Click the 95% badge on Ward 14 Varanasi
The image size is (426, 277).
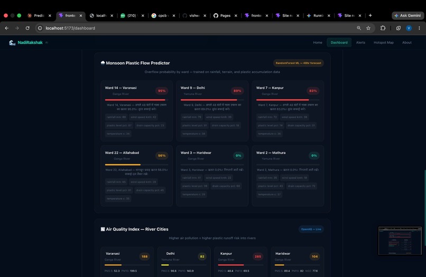click(x=162, y=91)
